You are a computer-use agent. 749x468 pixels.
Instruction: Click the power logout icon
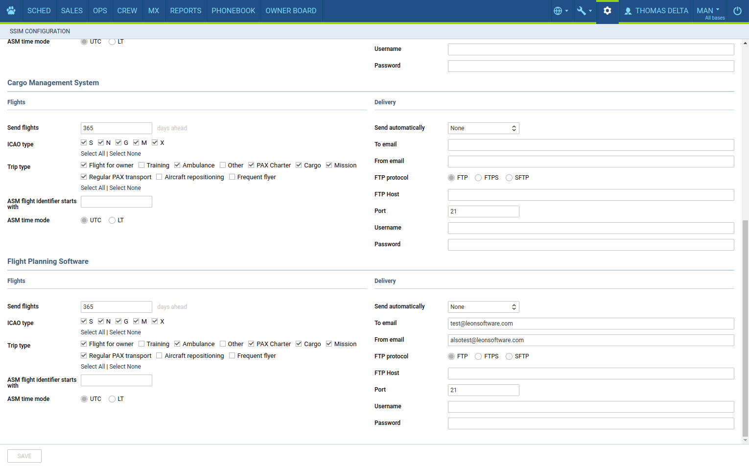(x=737, y=11)
